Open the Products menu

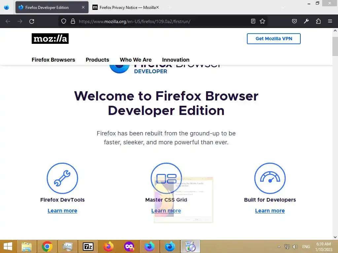tap(97, 60)
